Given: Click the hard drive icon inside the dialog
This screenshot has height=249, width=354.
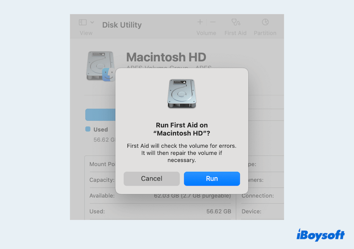Looking at the screenshot, I should [182, 94].
